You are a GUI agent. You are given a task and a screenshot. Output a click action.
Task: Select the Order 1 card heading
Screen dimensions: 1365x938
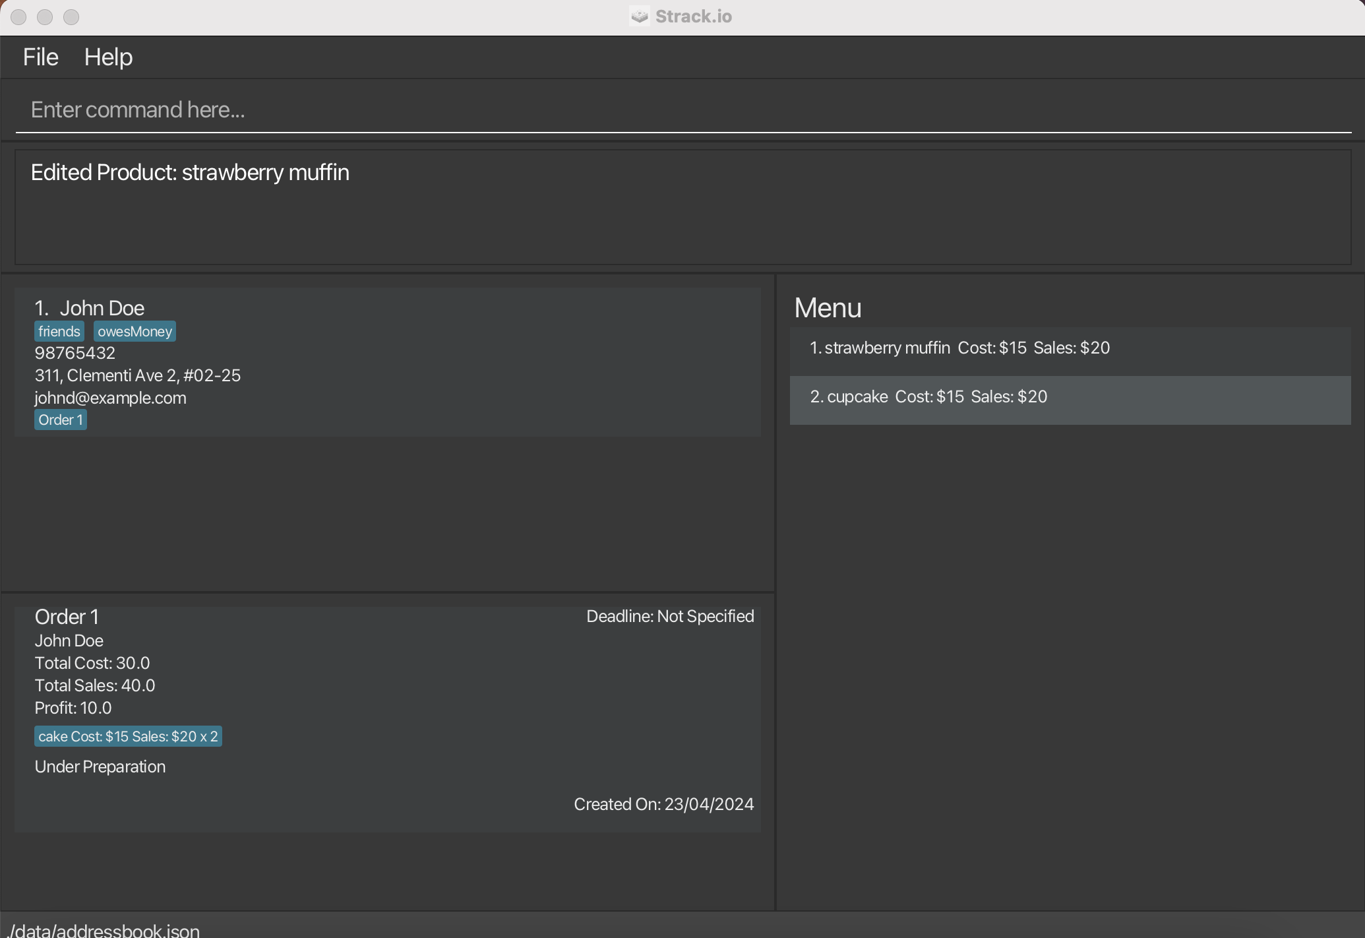tap(67, 617)
